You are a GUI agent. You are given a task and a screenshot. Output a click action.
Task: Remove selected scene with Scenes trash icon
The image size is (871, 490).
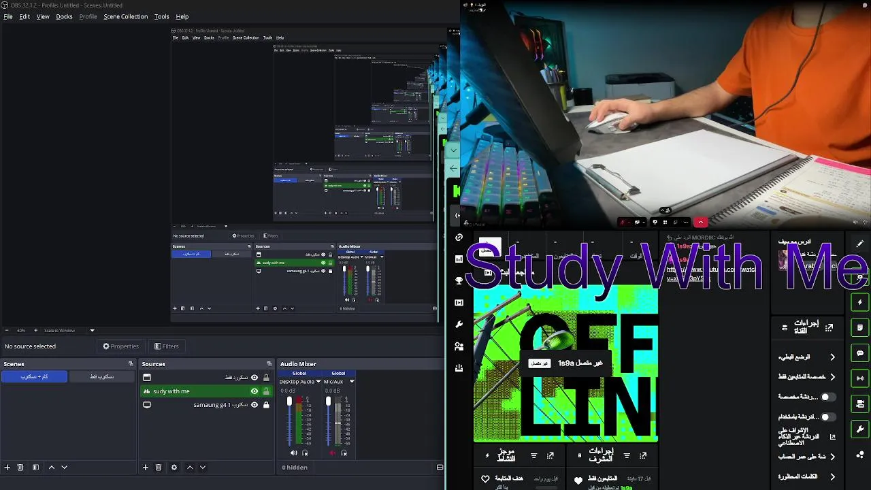(20, 468)
